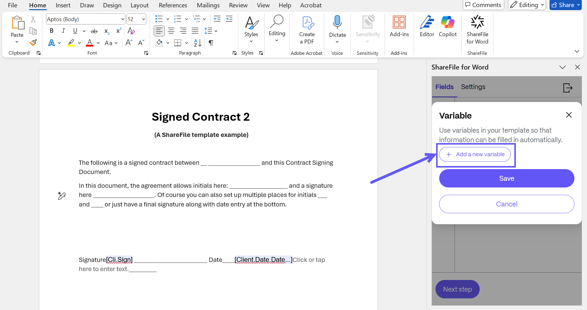The width and height of the screenshot is (587, 310).
Task: Open the Add-ins gallery
Action: point(399,27)
